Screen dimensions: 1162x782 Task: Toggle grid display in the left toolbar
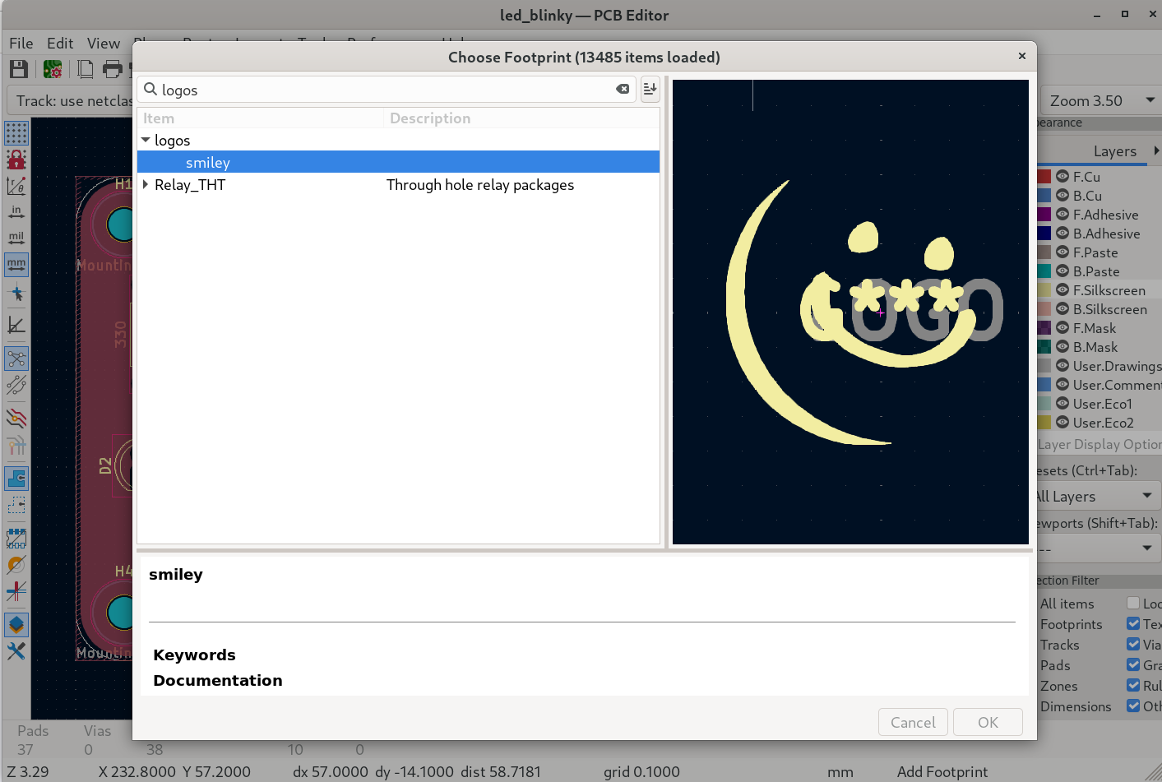pyautogui.click(x=16, y=132)
